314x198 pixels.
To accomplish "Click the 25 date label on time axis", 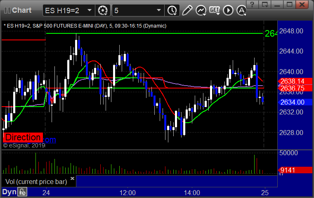I will click(265, 193).
